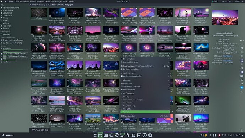Open the 'Einstellungen' menu in the menu bar
Viewport: 245px width, 138px height.
point(56,1)
